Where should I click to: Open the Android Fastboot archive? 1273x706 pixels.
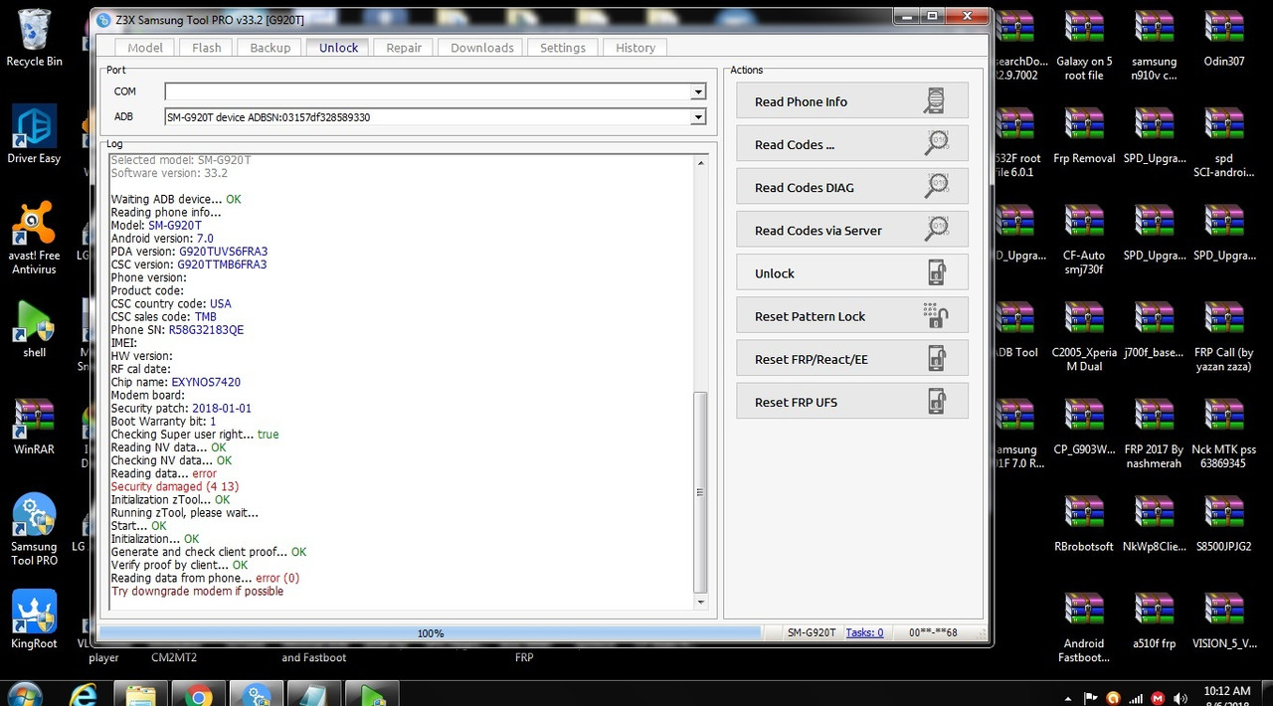click(x=1084, y=627)
